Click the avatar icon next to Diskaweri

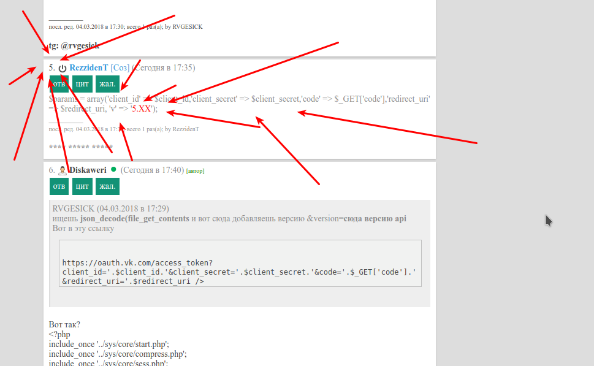click(63, 170)
